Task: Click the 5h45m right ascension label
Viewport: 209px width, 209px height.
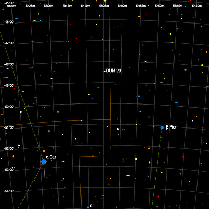Action: 178,6
